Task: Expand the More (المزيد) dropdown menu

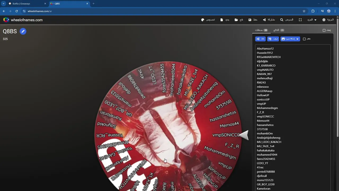Action: 311,20
